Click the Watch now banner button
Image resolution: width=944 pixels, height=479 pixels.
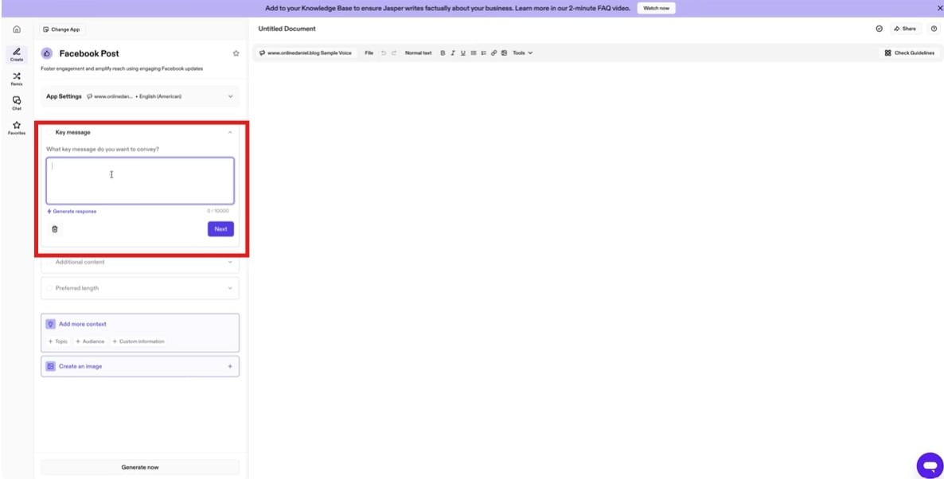point(656,9)
